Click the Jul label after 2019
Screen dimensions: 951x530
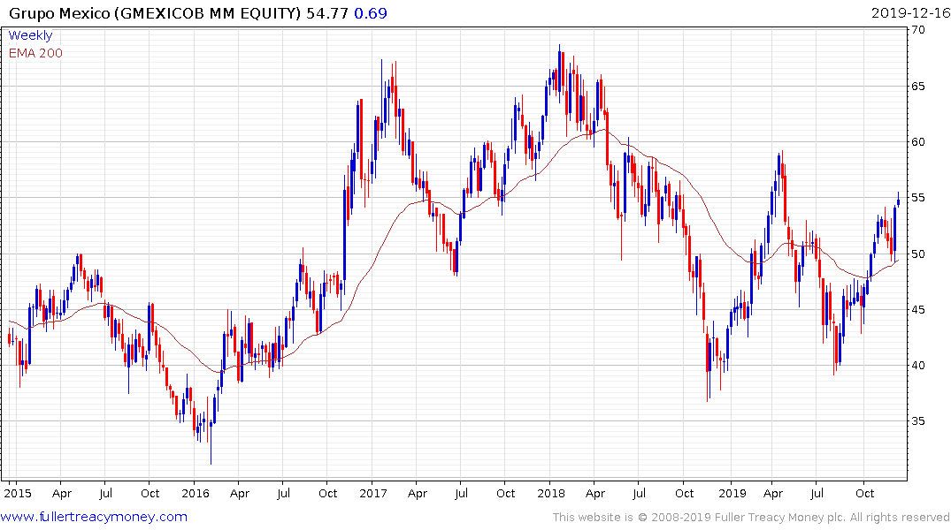[x=817, y=493]
